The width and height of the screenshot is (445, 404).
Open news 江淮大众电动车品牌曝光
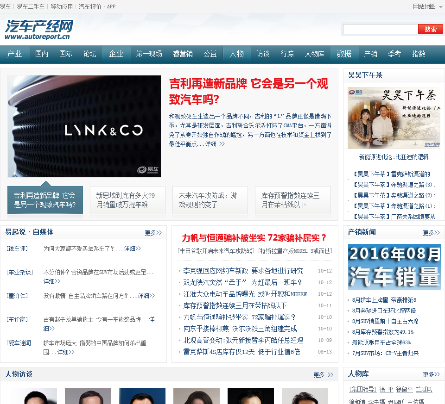coord(245,294)
